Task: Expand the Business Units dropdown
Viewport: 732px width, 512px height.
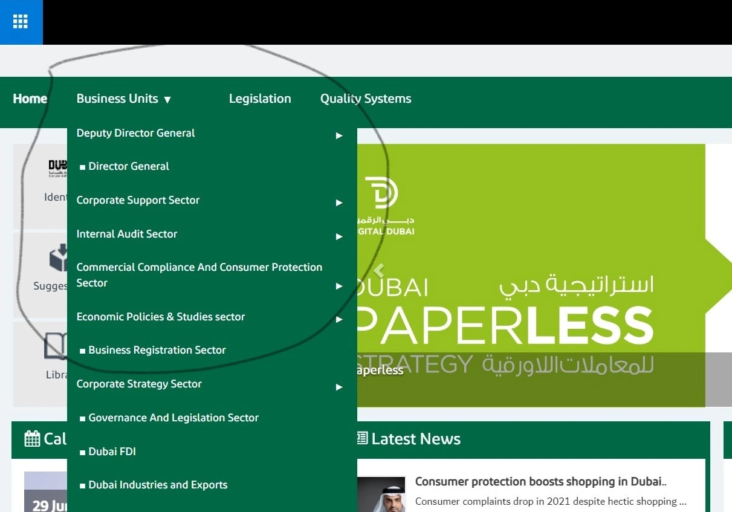Action: coord(124,99)
